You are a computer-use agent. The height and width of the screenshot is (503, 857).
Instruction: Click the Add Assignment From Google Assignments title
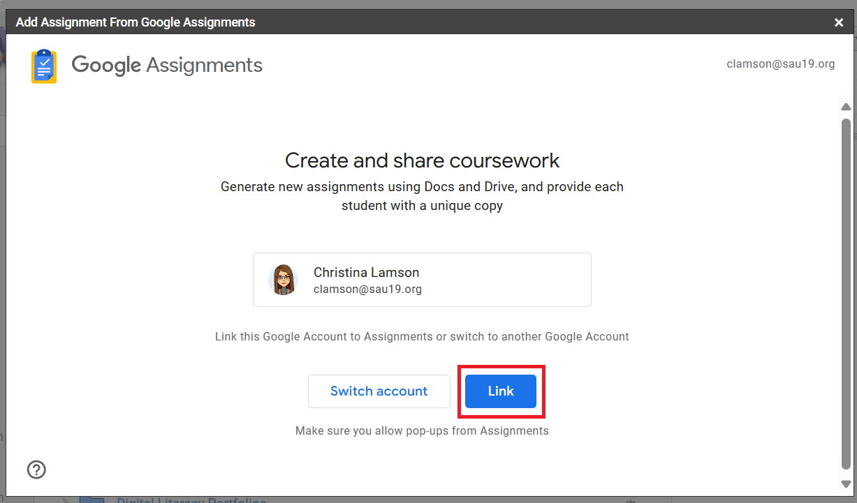pyautogui.click(x=135, y=22)
